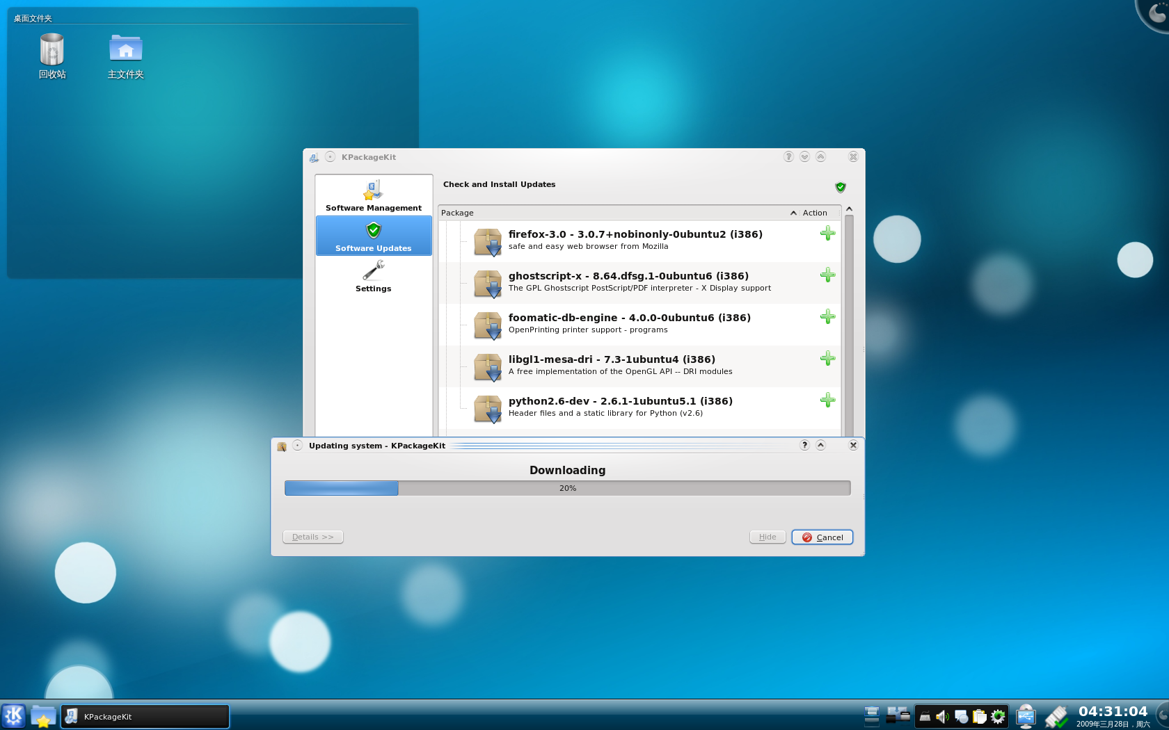Click green plus action for firefox-3.0
This screenshot has width=1169, height=730.
coord(827,234)
